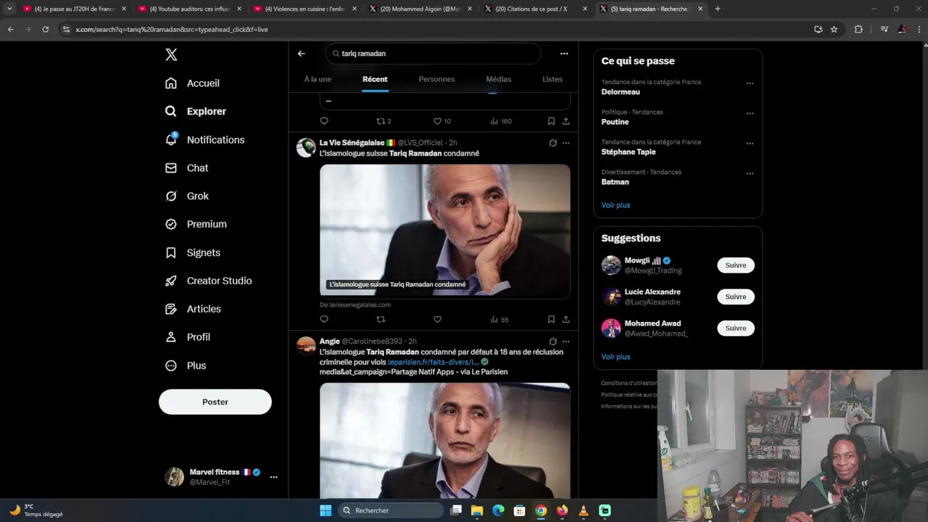Screen dimensions: 928x522
Task: Repost the post with 2 reposts
Action: pyautogui.click(x=384, y=121)
